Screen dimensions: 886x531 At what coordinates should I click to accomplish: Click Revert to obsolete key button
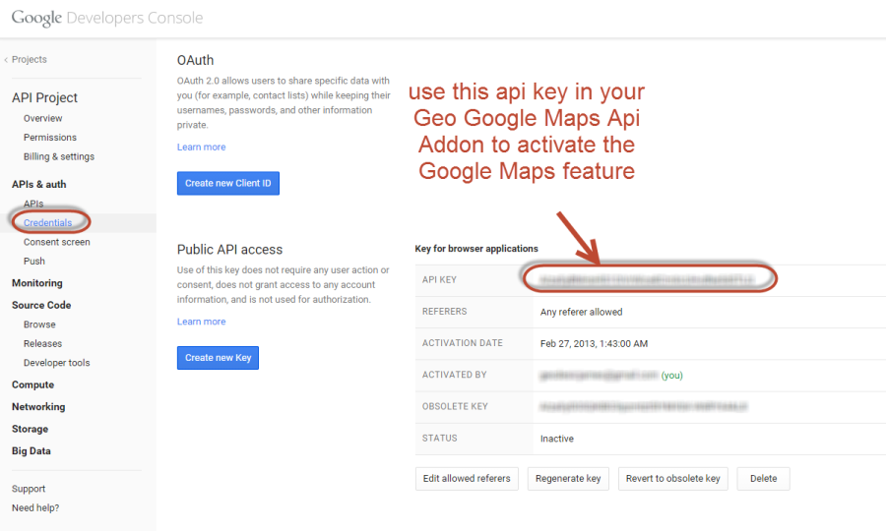click(673, 479)
